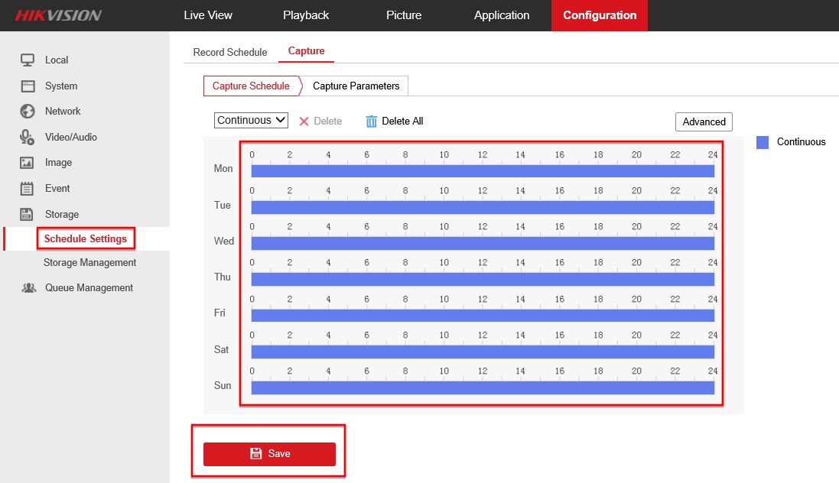Select the Capture Parameters tab
839x483 pixels.
[x=356, y=86]
